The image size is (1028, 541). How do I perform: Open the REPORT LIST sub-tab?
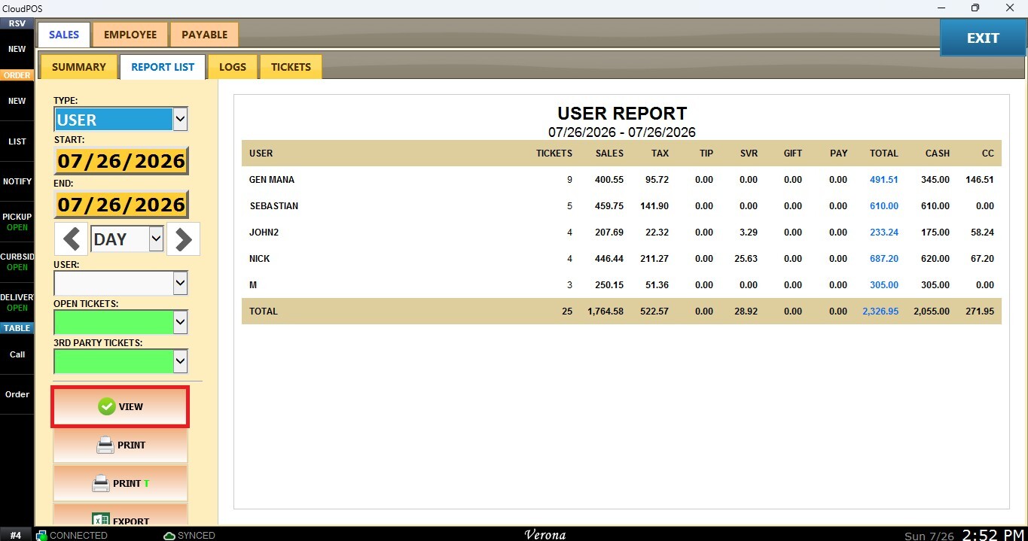click(x=163, y=67)
